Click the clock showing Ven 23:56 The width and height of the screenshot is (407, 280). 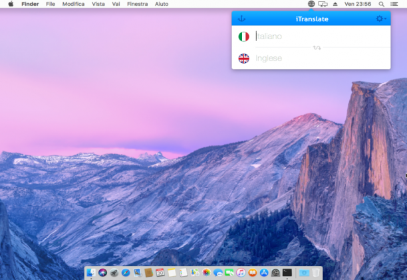[x=358, y=4]
